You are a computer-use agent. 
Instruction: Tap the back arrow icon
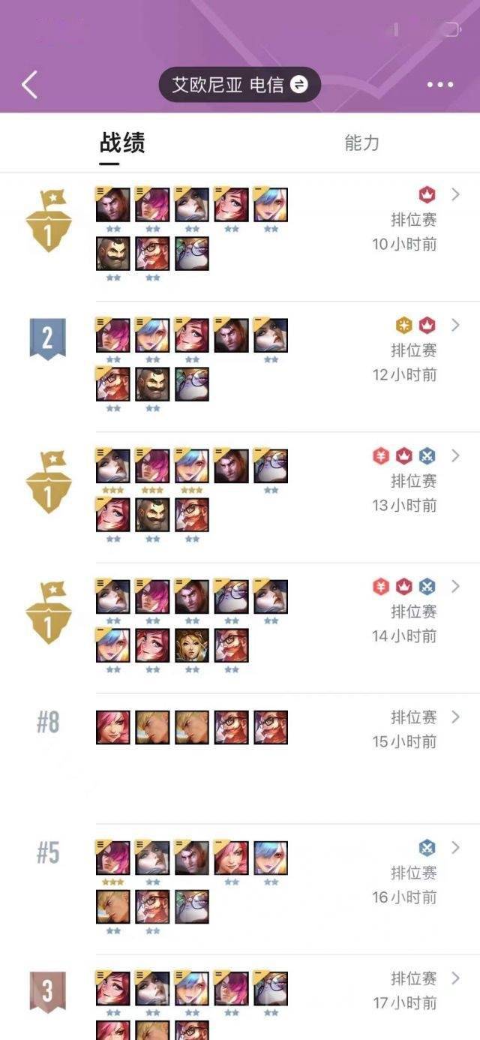tap(29, 84)
